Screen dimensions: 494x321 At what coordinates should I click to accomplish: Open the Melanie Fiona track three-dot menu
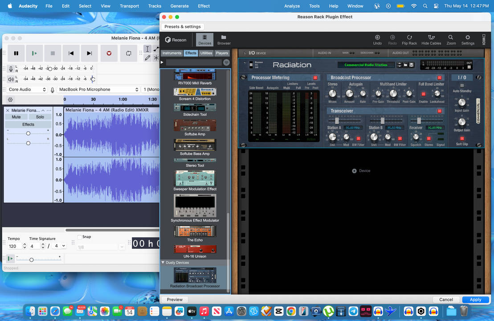coord(49,110)
